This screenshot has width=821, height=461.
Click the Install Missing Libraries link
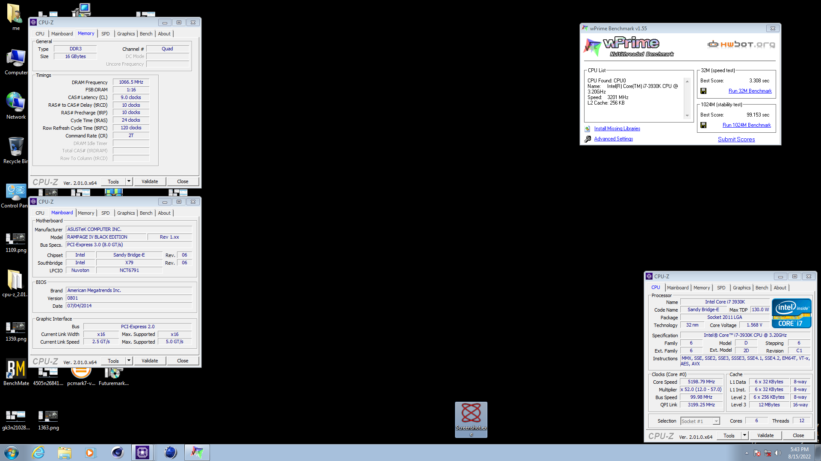pos(617,128)
